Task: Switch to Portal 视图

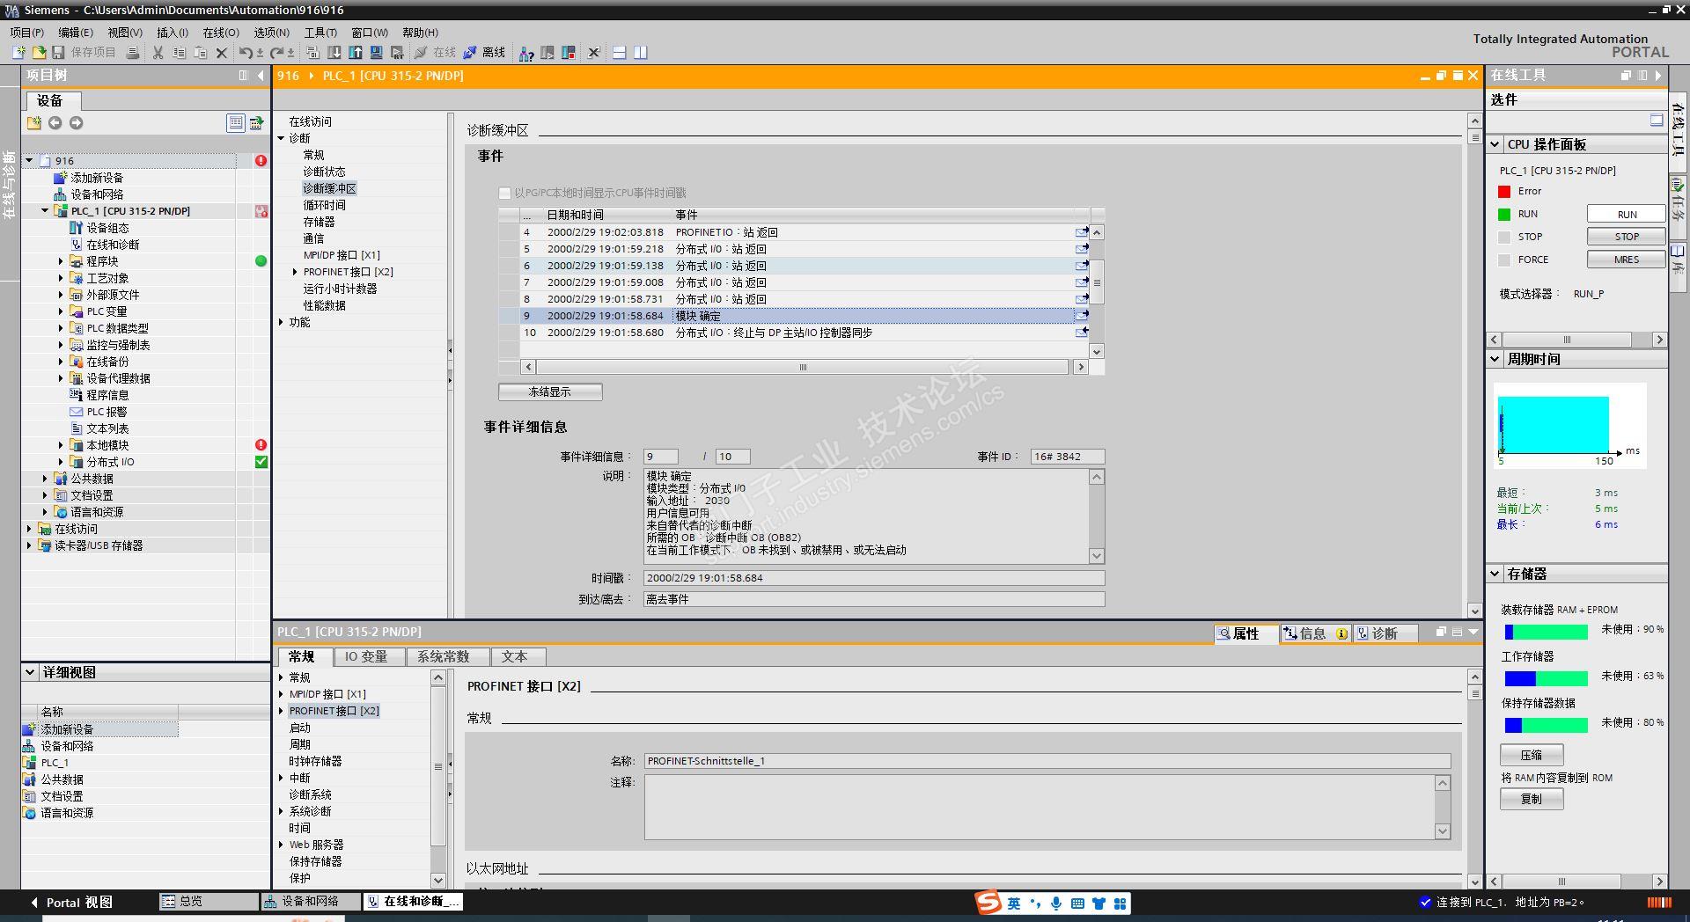Action: [x=71, y=903]
